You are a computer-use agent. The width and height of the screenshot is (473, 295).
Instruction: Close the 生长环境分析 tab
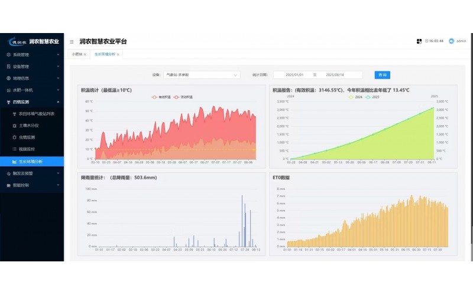tap(118, 54)
